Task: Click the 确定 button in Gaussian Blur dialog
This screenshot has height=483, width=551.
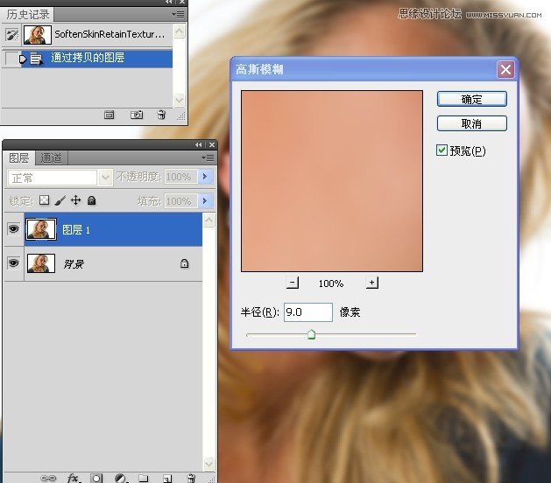Action: 471,100
